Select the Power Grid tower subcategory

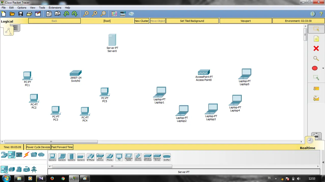tap(34, 169)
